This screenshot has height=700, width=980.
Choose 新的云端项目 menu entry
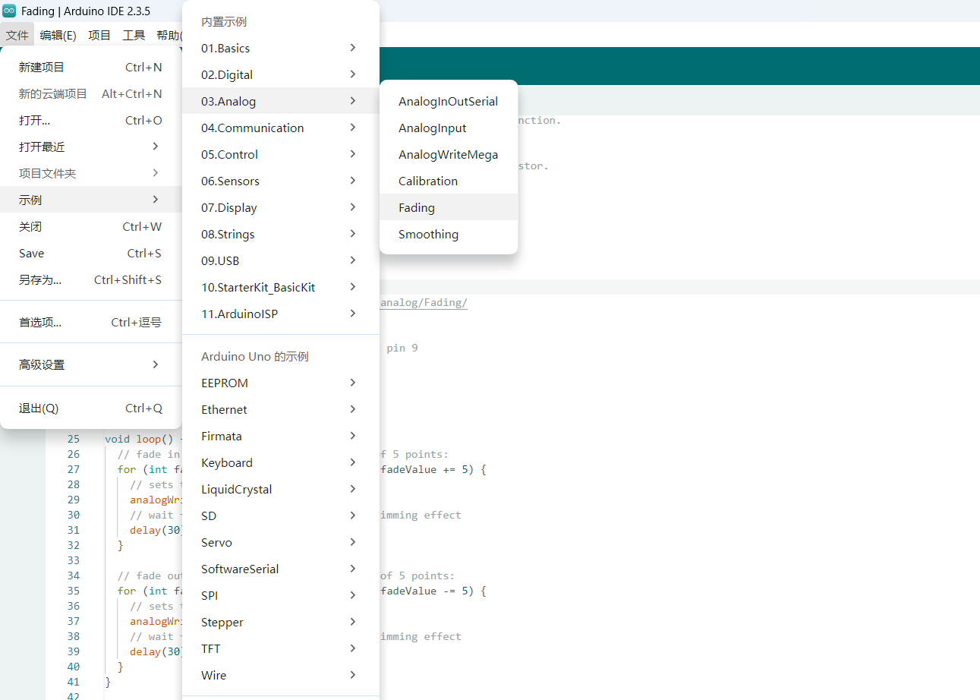[x=91, y=93]
